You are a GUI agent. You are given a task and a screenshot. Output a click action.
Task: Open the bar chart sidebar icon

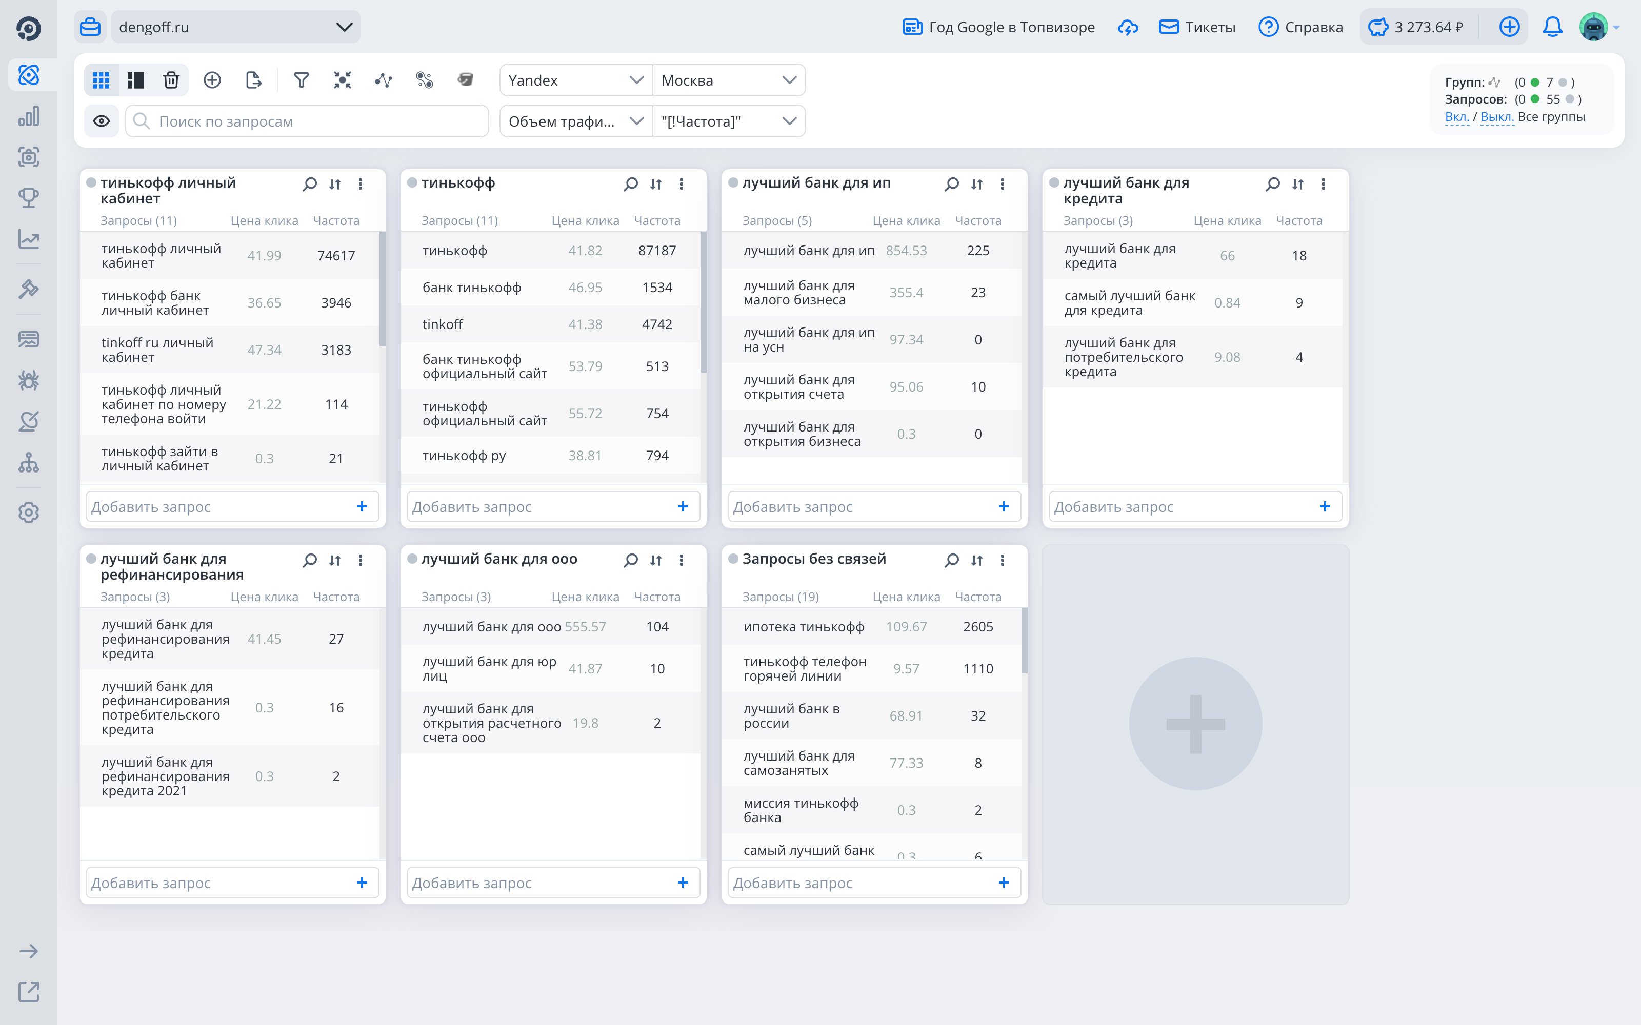point(29,116)
